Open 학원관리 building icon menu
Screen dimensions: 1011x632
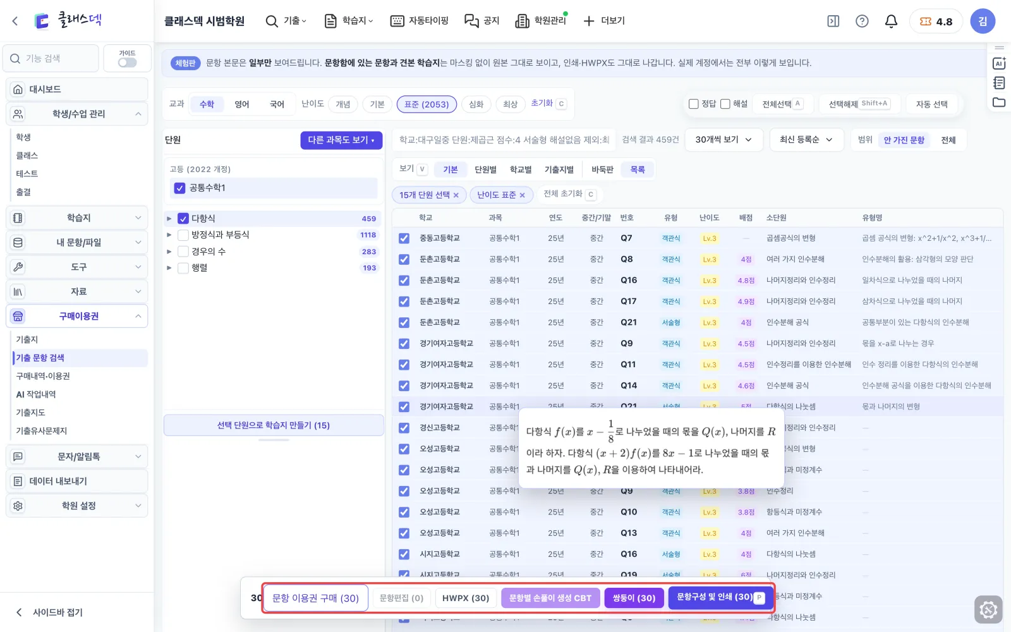(541, 21)
